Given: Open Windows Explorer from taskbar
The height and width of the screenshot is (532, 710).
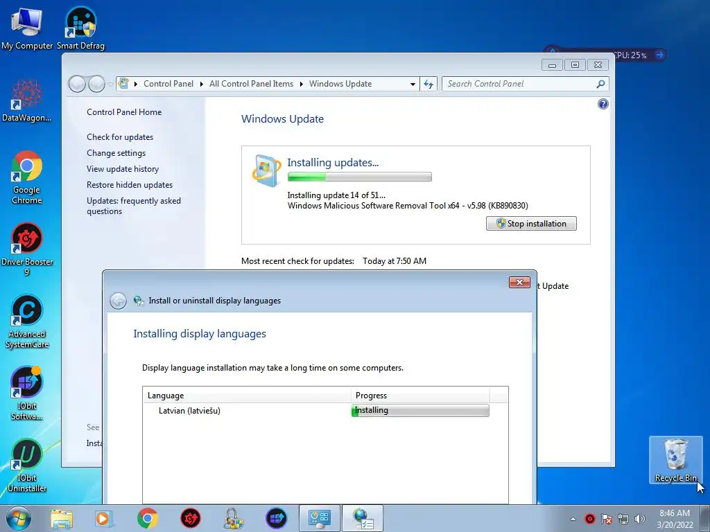Looking at the screenshot, I should [62, 518].
